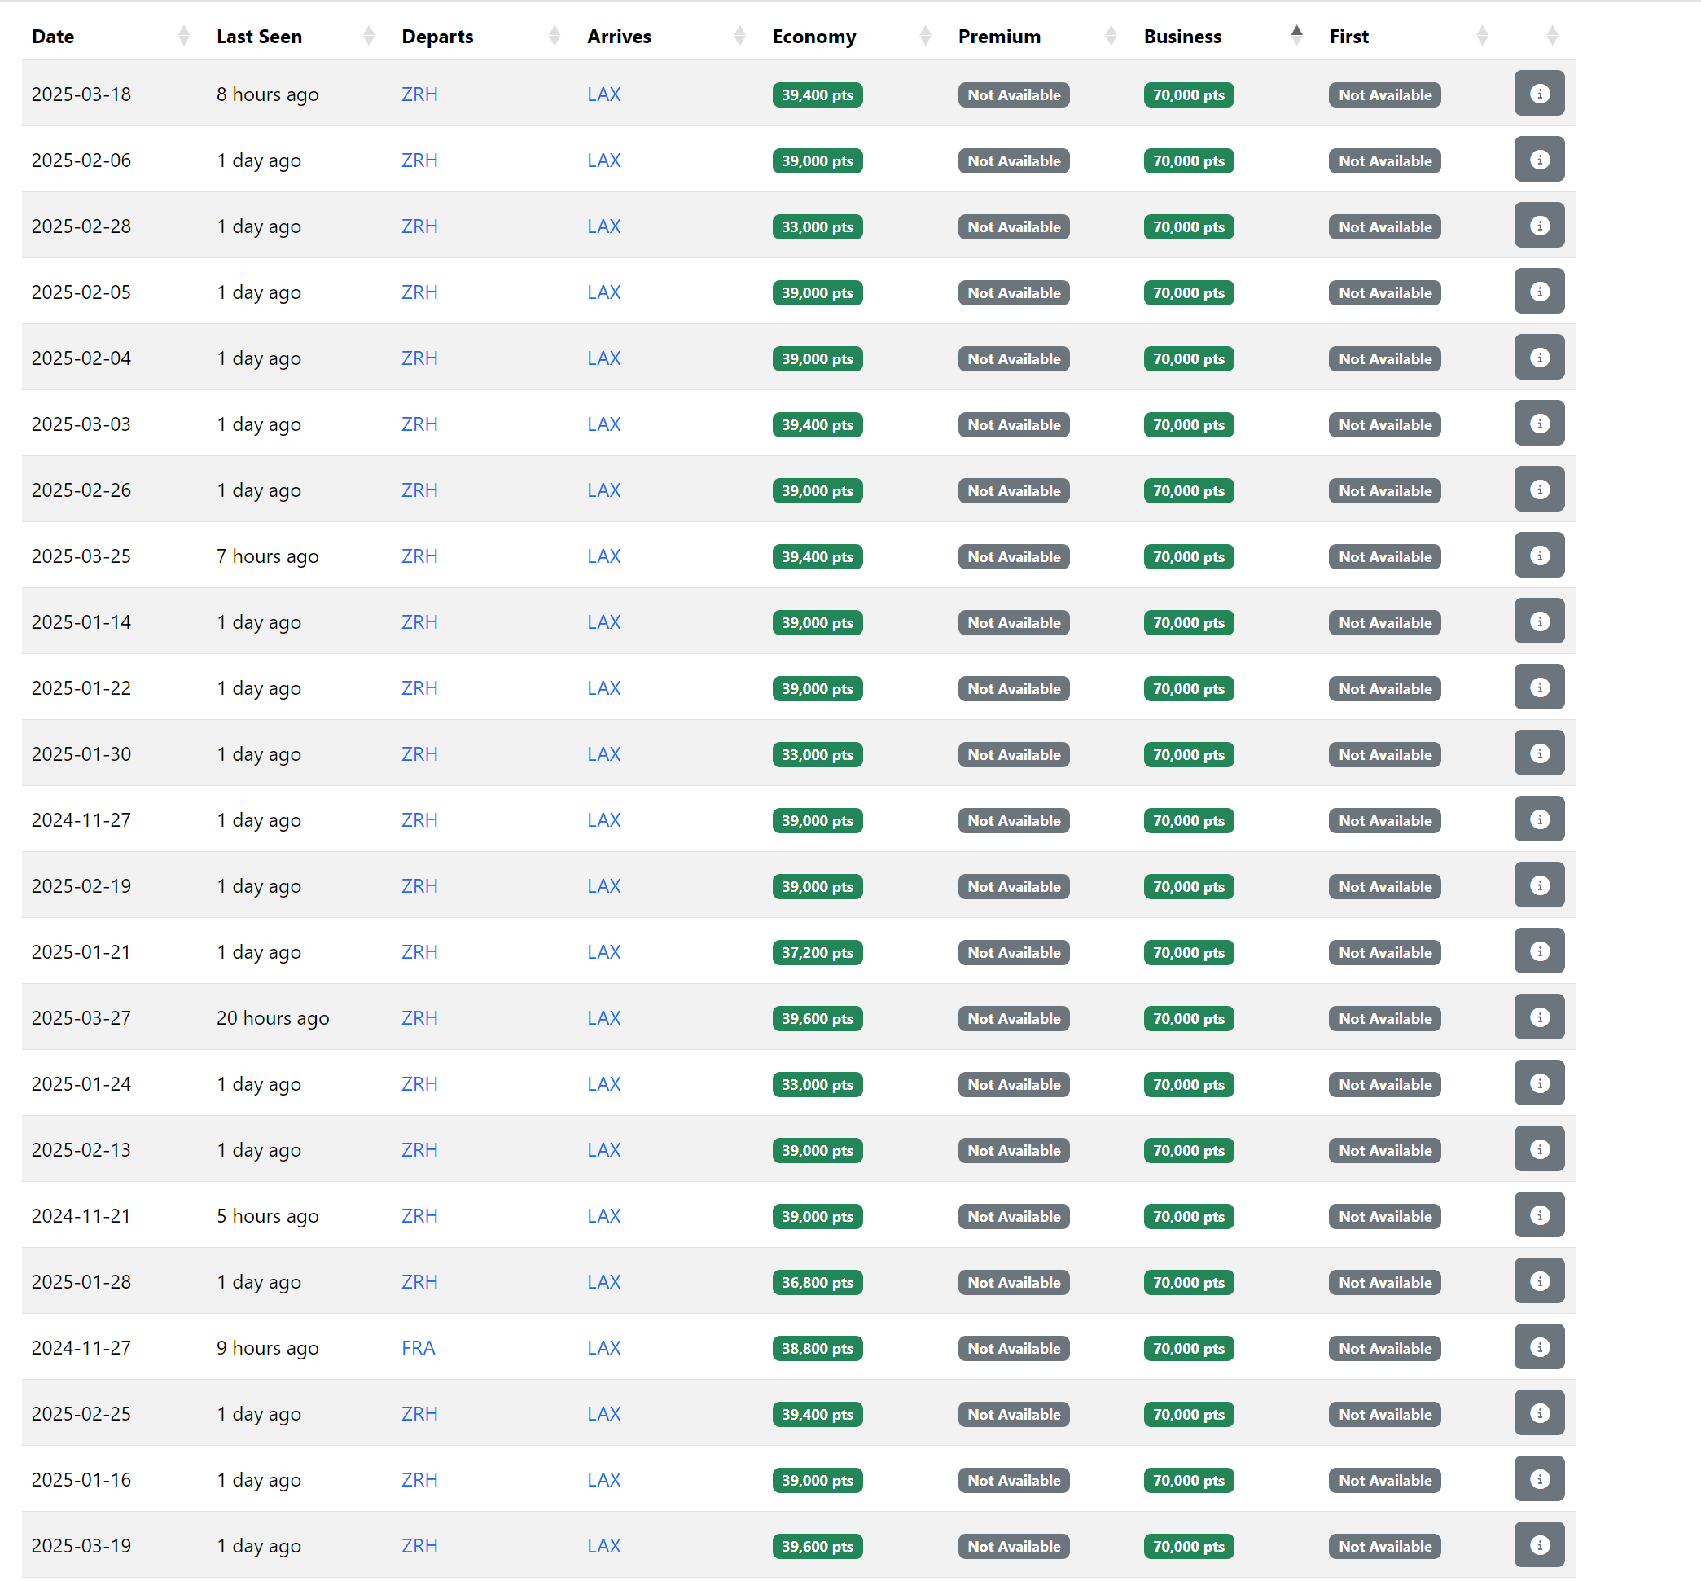The height and width of the screenshot is (1581, 1701).
Task: Open info for the 2025-03-18 flight
Action: coord(1538,93)
